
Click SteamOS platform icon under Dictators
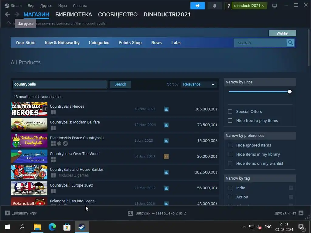[x=65, y=144]
